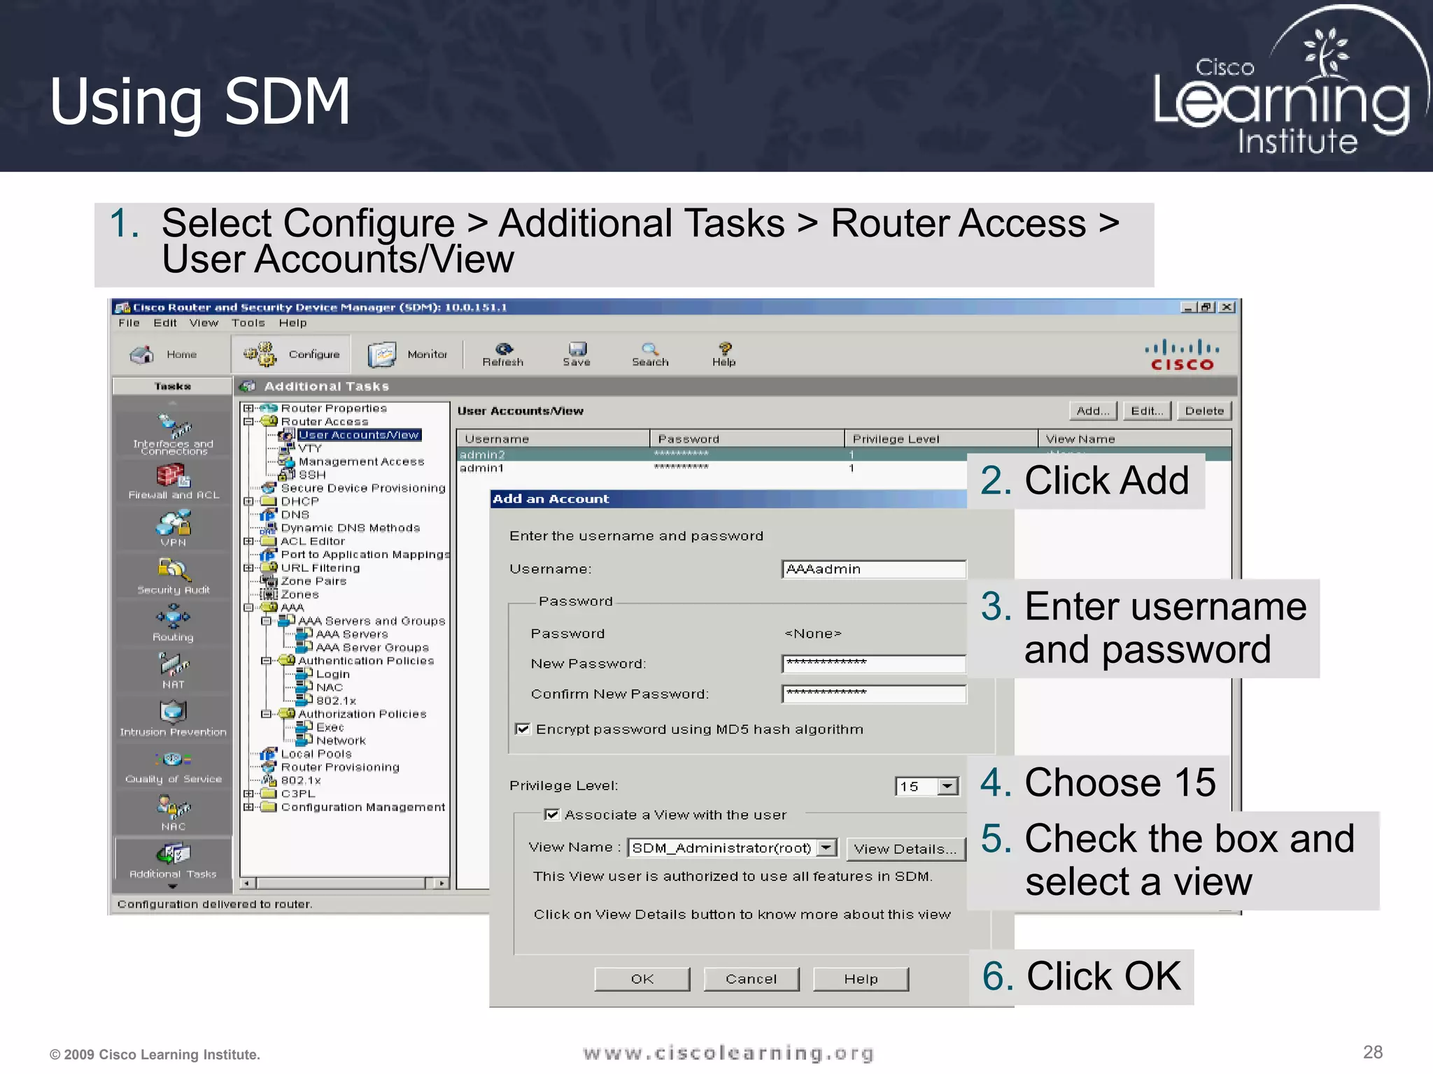This screenshot has width=1433, height=1074.
Task: Collapse Router Access tree node
Action: [x=248, y=422]
